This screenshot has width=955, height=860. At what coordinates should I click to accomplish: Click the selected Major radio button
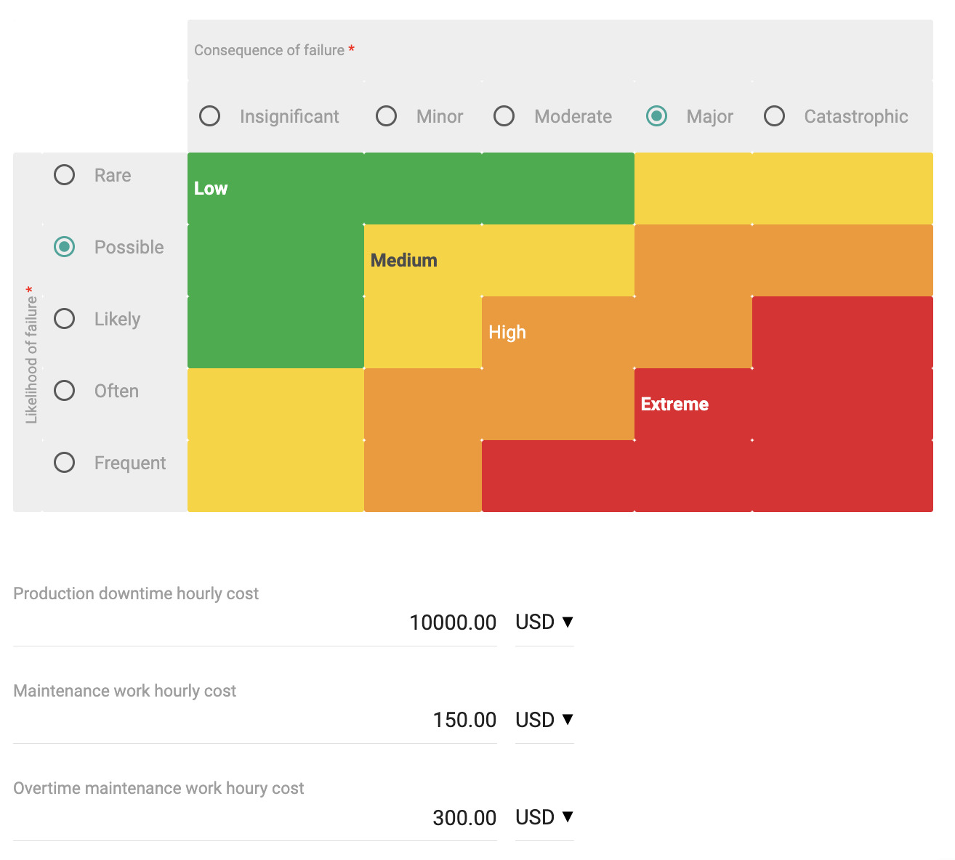point(657,116)
